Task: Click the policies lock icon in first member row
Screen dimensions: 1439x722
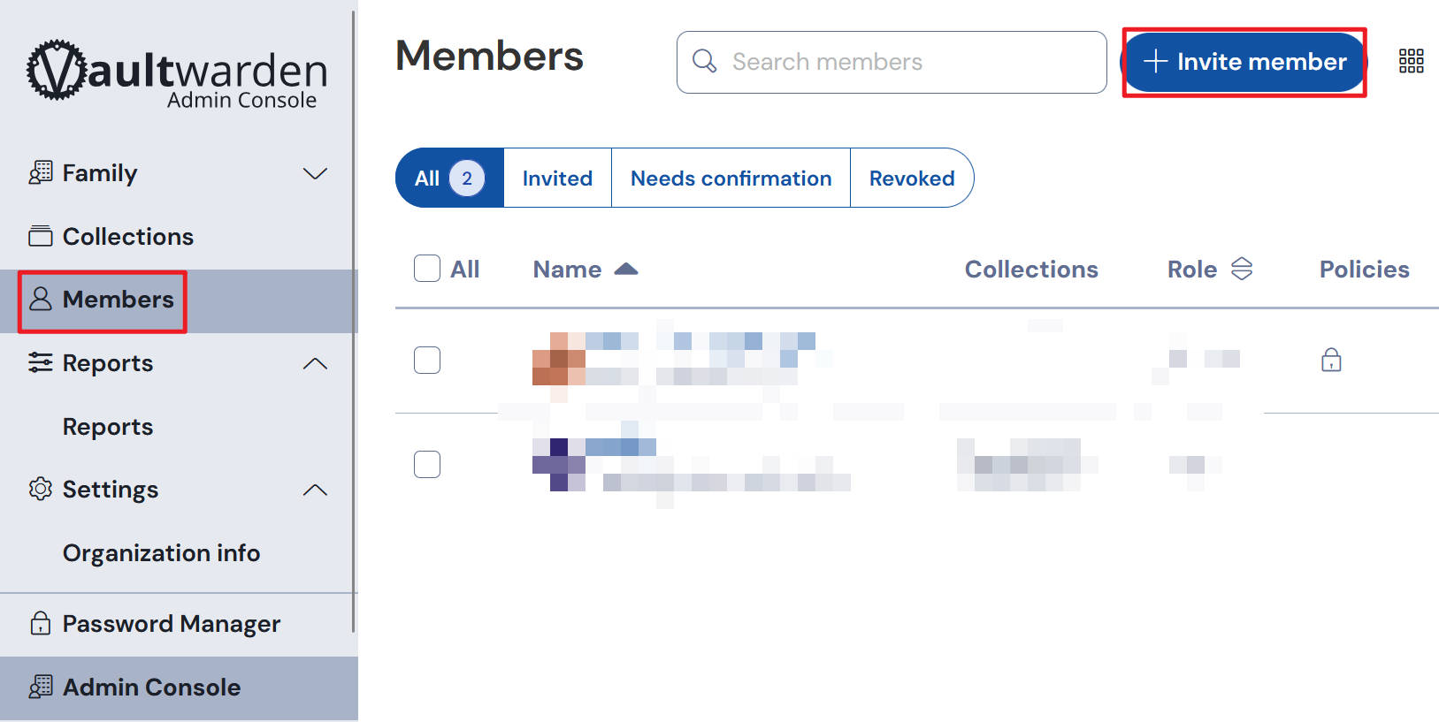Action: click(x=1331, y=360)
